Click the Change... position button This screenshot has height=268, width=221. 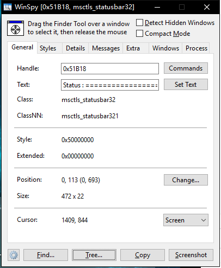[x=186, y=180]
